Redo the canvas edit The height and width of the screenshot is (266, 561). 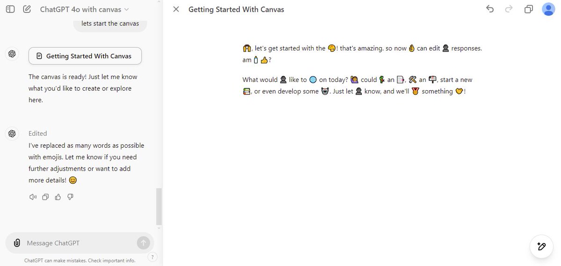coord(510,9)
